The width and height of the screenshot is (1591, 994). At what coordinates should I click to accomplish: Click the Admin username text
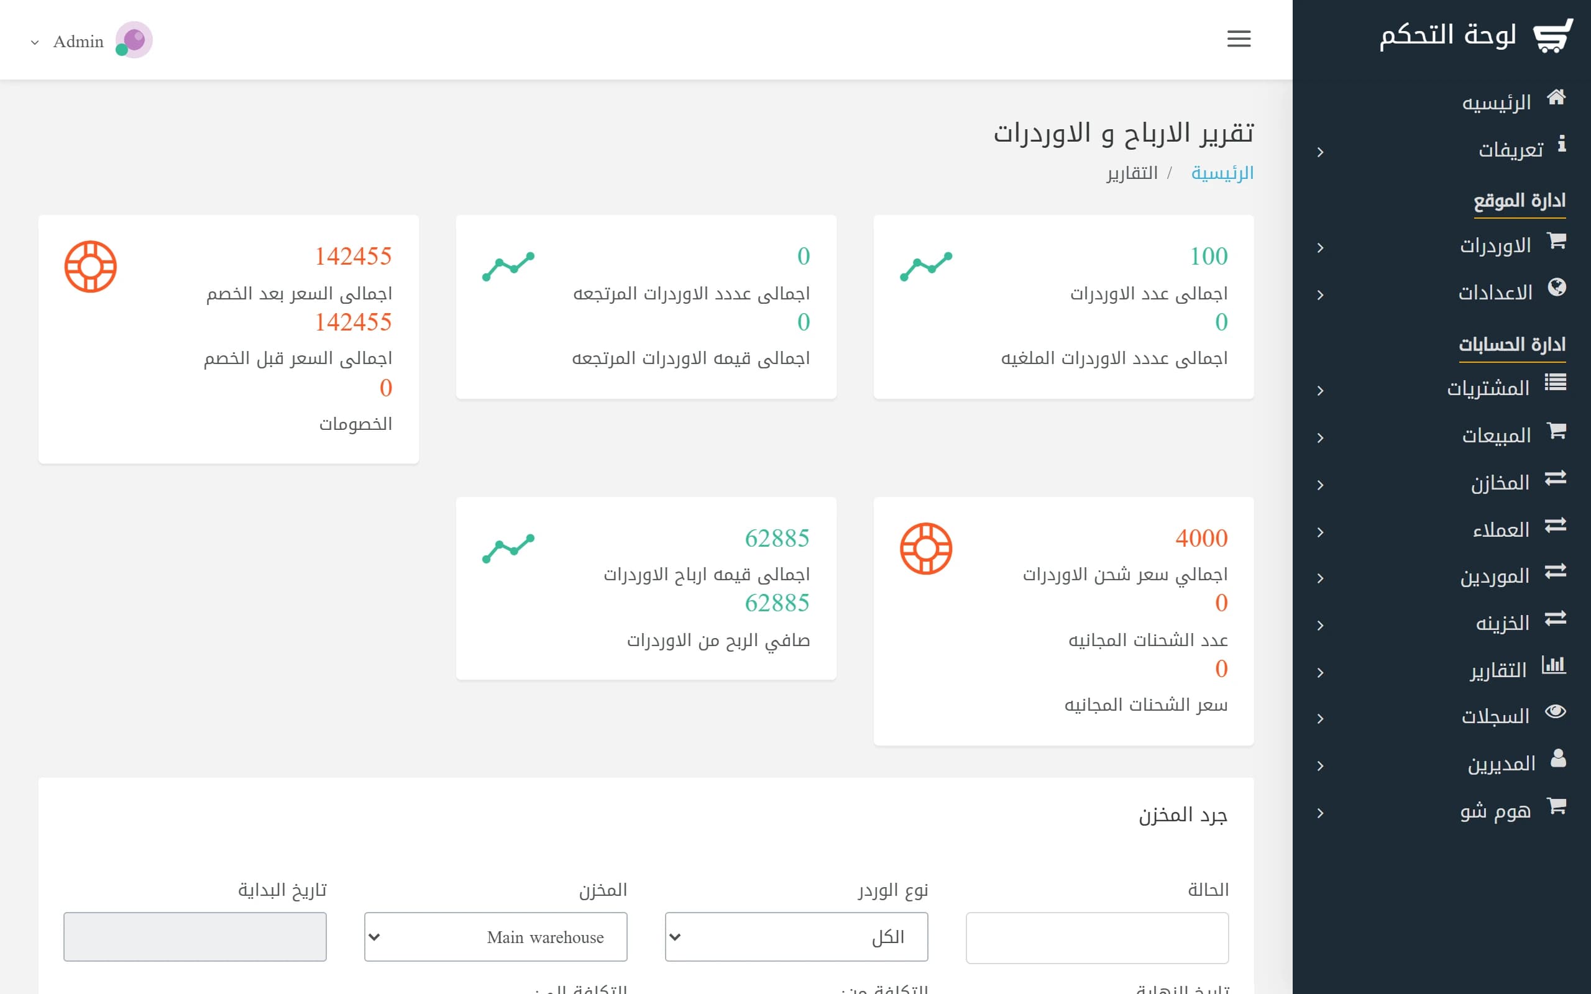coord(78,42)
